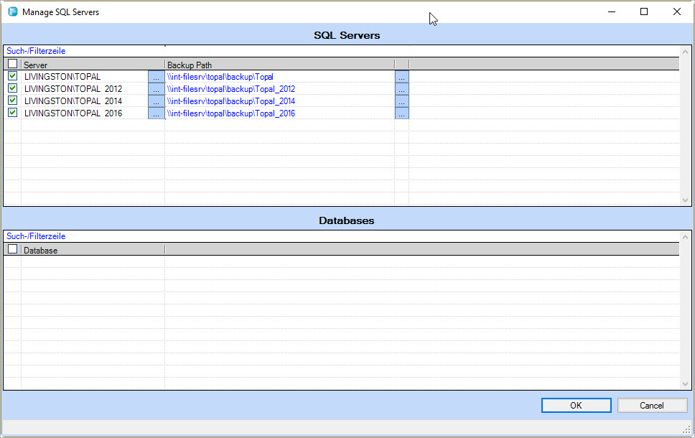Confirm changes with the OK button
Image resolution: width=695 pixels, height=438 pixels.
(x=576, y=405)
